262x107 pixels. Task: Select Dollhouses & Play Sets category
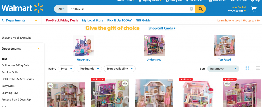(x=15, y=65)
